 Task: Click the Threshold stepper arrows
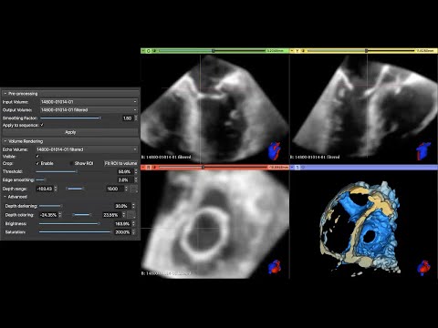coord(136,171)
